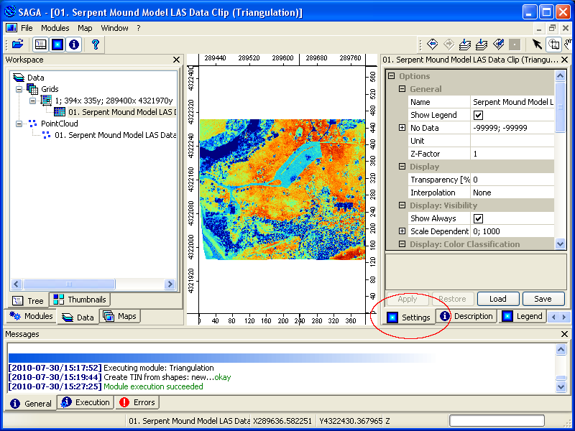The height and width of the screenshot is (431, 575).
Task: Click the Load button in Settings panel
Action: pyautogui.click(x=497, y=299)
